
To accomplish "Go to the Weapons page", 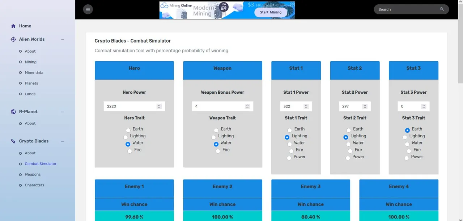I will (33, 174).
